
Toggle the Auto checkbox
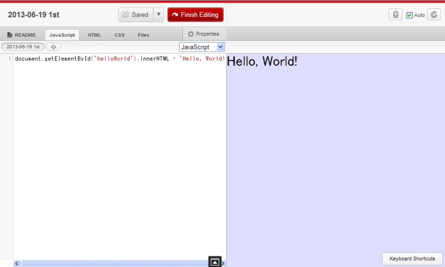tap(409, 15)
